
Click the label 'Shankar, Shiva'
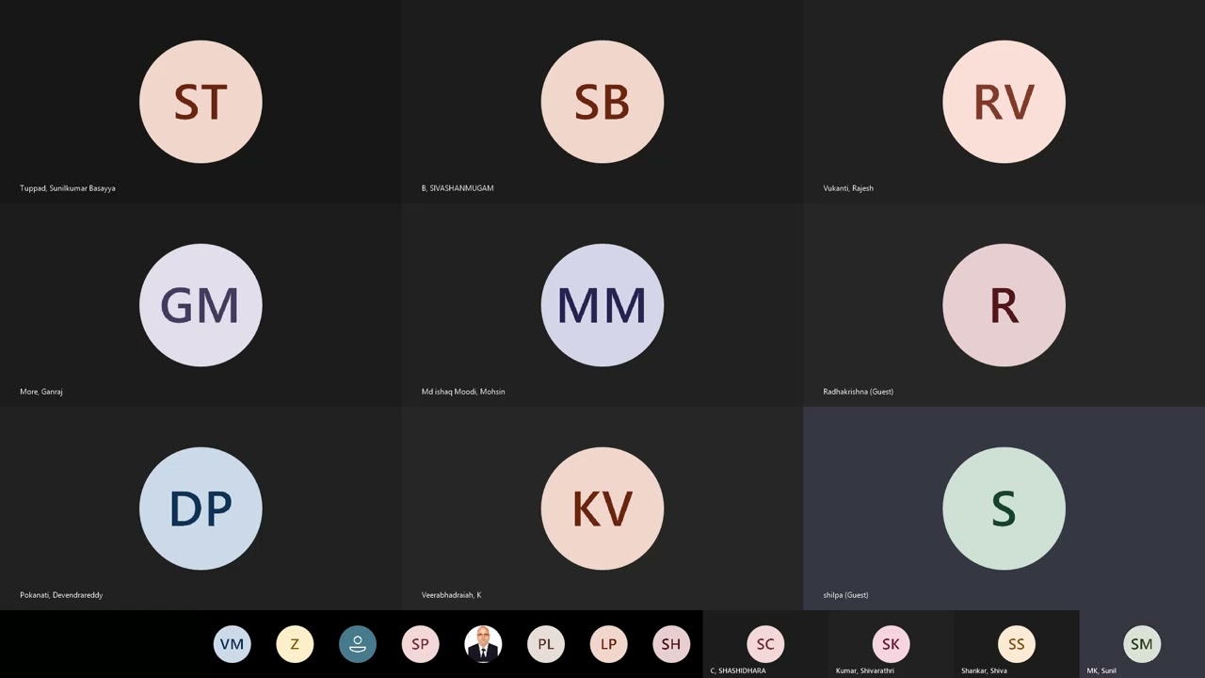point(984,670)
